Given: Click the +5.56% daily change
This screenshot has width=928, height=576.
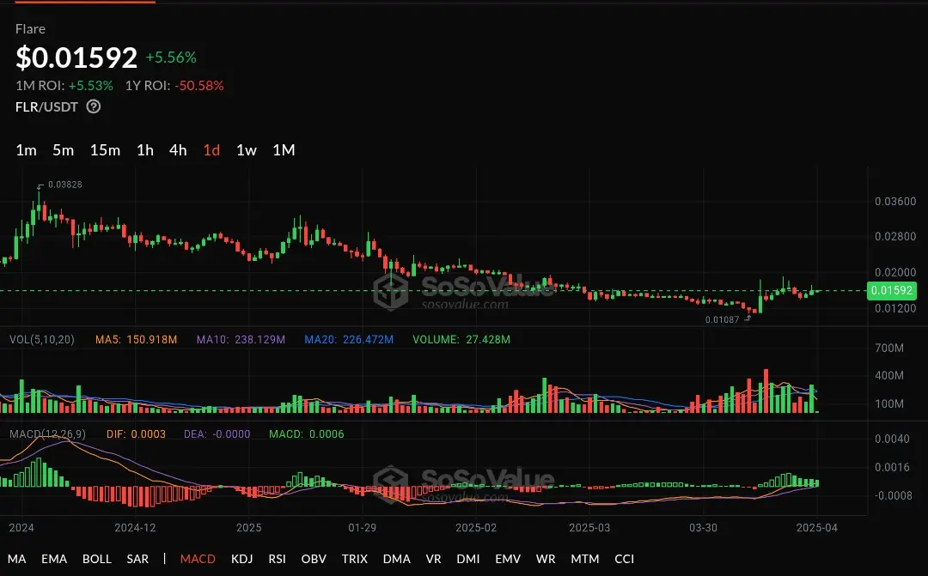Looking at the screenshot, I should (x=171, y=58).
